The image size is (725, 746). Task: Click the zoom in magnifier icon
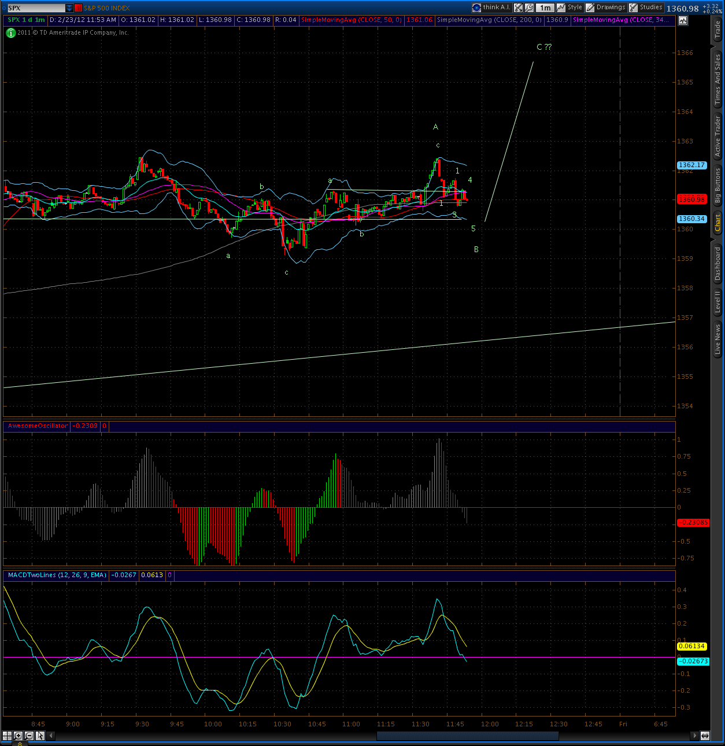tap(19, 736)
